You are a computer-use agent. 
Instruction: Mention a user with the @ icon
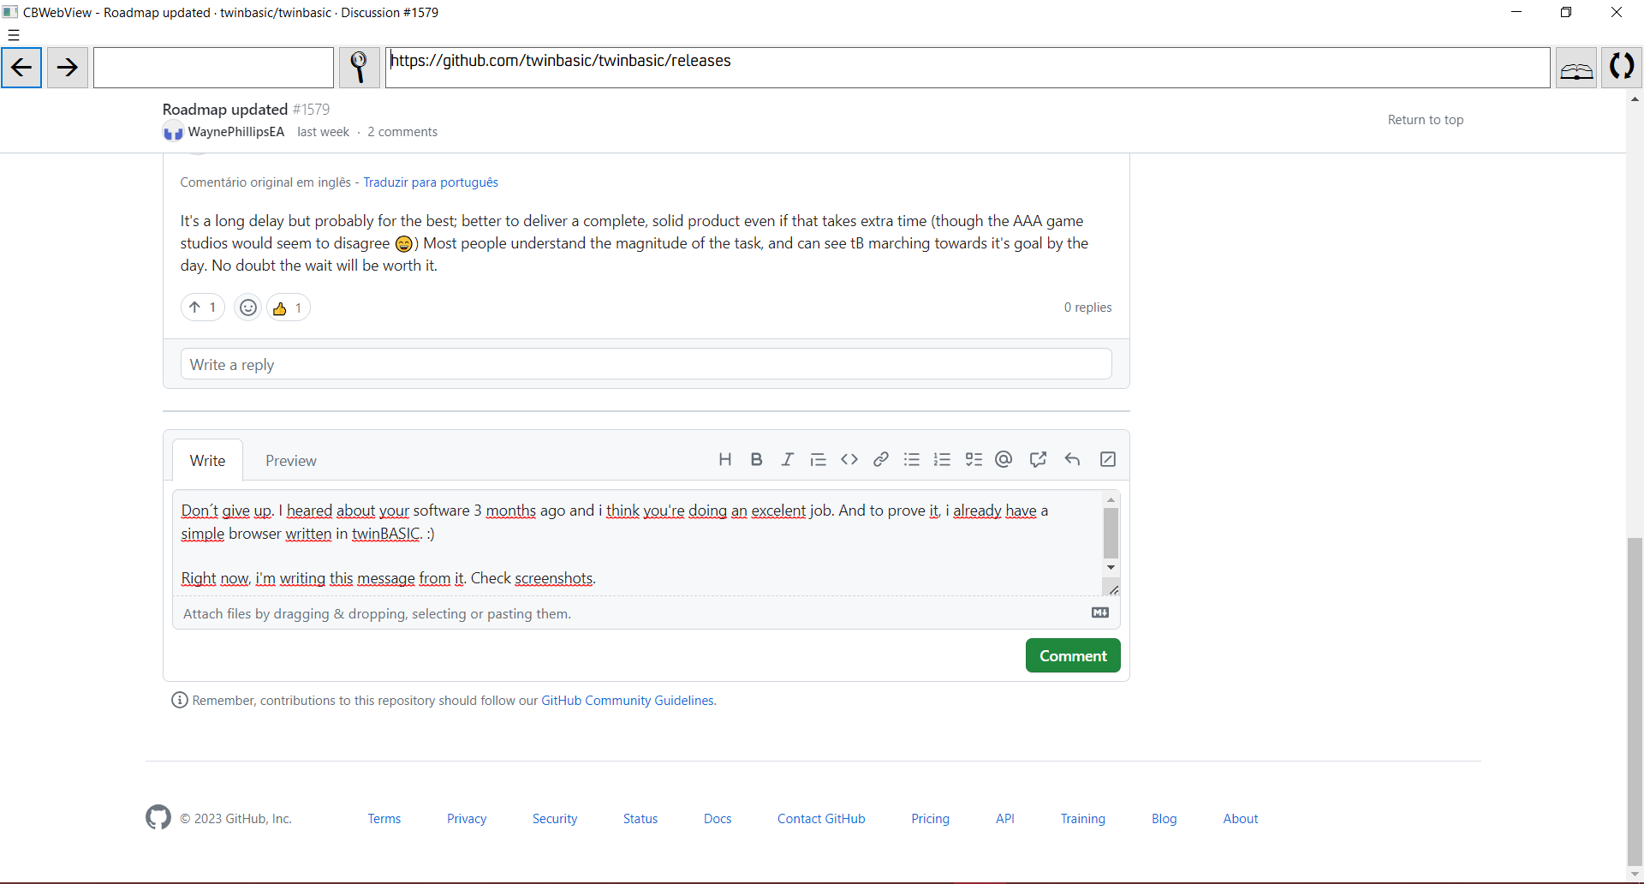[x=1003, y=459]
